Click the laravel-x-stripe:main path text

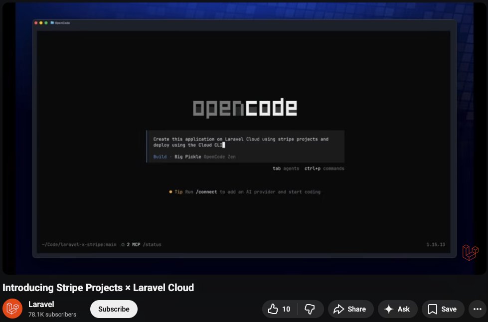pos(79,245)
